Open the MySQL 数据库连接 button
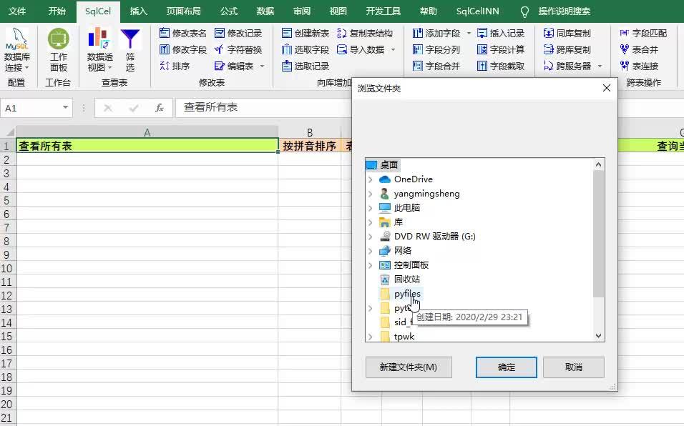This screenshot has height=426, width=684. coord(17,51)
